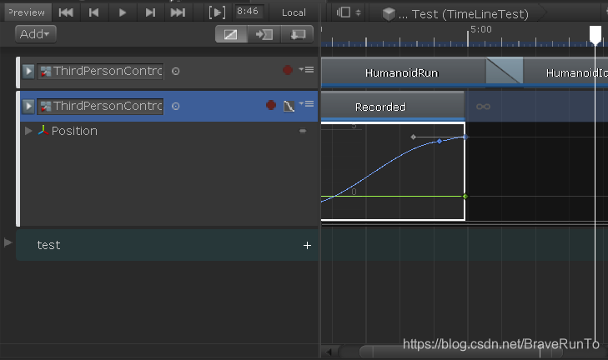The height and width of the screenshot is (360, 608).
Task: Click the infinity extrapolation icon after the Recorded clip
Action: pos(483,107)
